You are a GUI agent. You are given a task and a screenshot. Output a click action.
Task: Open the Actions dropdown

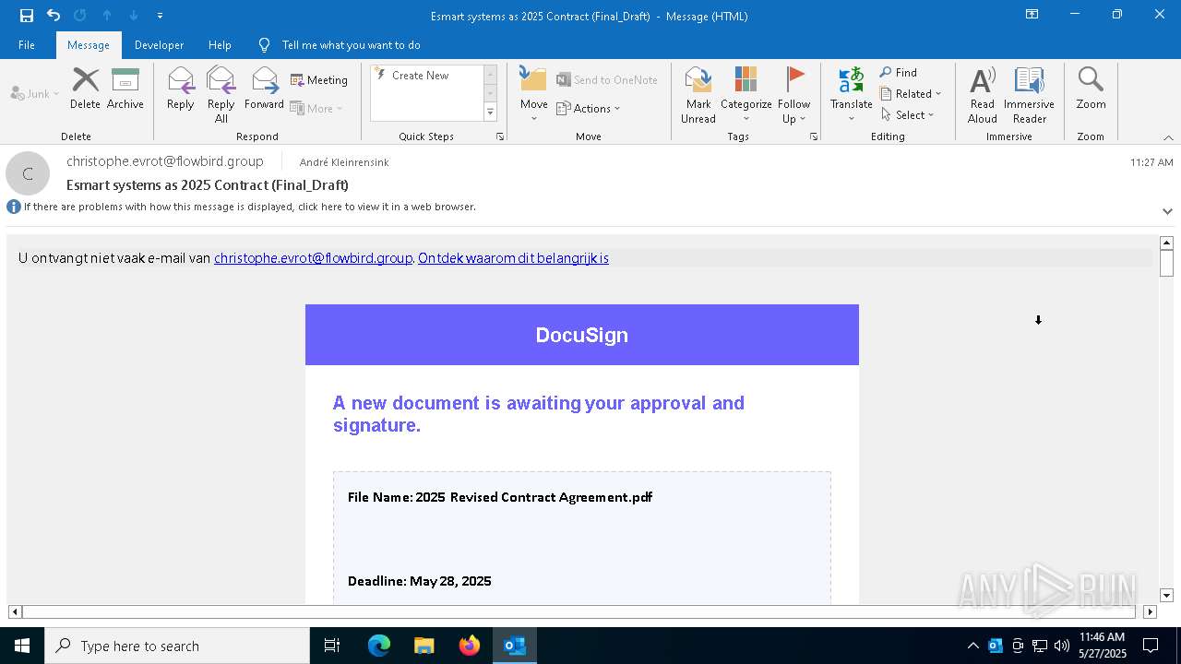(589, 108)
